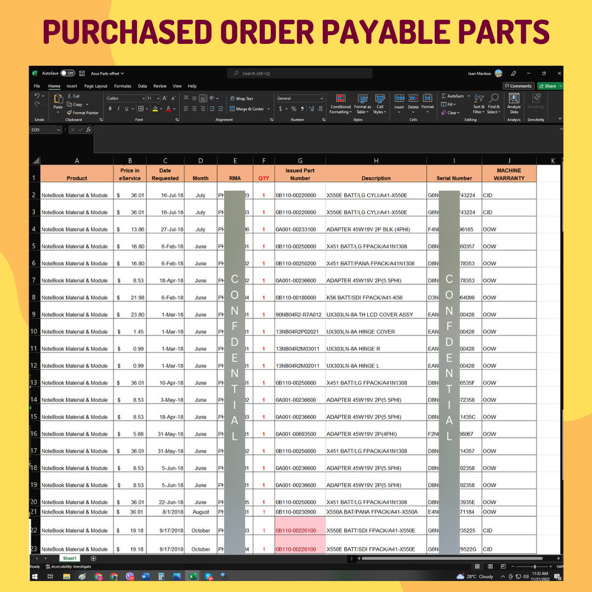This screenshot has height=592, width=592.
Task: Toggle Italic formatting
Action: tap(118, 109)
